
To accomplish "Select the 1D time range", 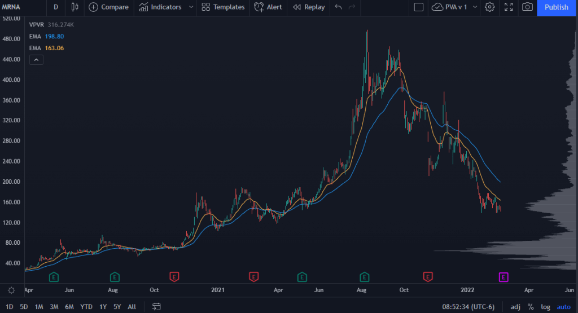I will pyautogui.click(x=9, y=307).
